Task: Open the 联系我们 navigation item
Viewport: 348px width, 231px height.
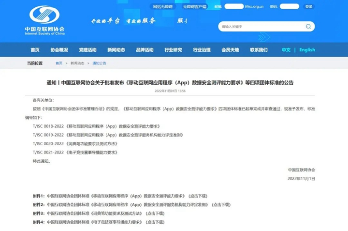Action: tap(259, 50)
